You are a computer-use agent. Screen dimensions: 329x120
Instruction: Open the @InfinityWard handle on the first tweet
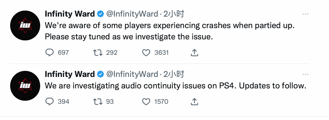click(132, 14)
